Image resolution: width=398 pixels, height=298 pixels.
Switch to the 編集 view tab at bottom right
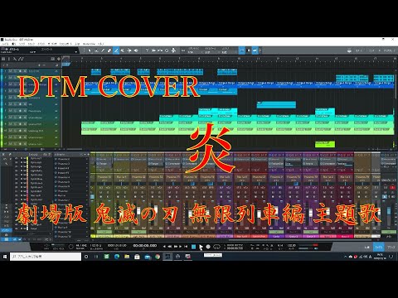click(366, 248)
